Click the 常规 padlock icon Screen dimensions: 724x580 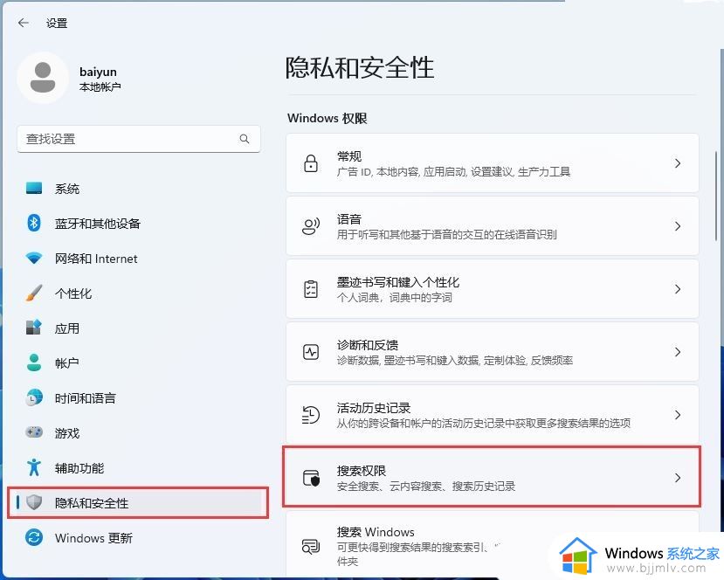(x=311, y=163)
